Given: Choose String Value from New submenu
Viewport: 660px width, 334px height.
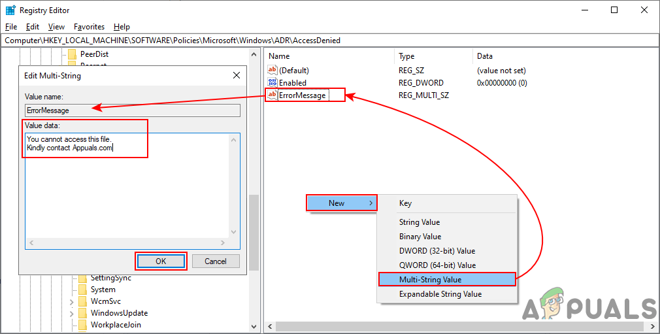Looking at the screenshot, I should coord(446,222).
